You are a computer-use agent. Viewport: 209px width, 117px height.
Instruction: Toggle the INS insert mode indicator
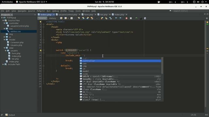pyautogui.click(x=206, y=115)
